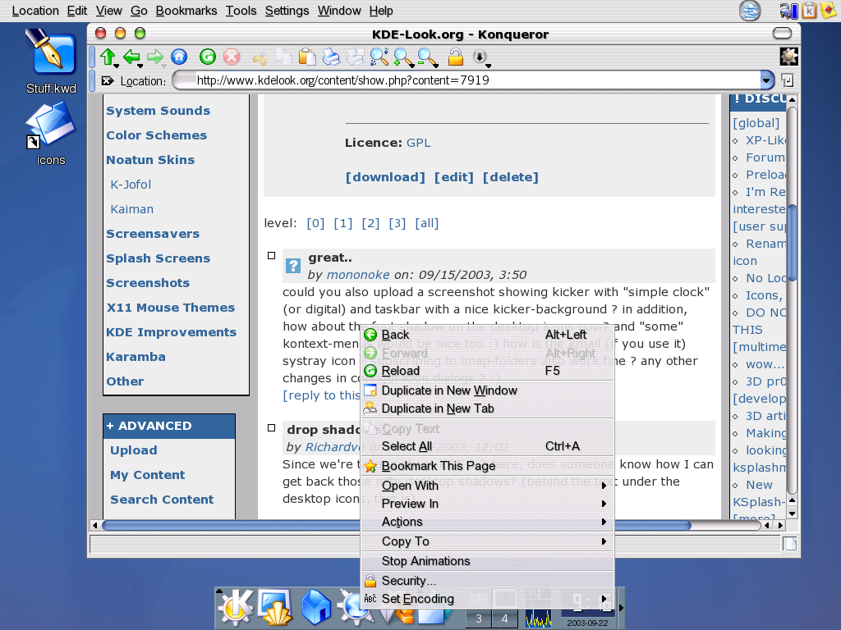Click the [edit] link
The image size is (841, 630).
pyautogui.click(x=453, y=177)
